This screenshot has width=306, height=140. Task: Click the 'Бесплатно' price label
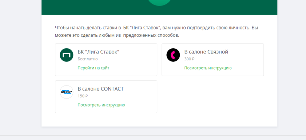click(88, 59)
